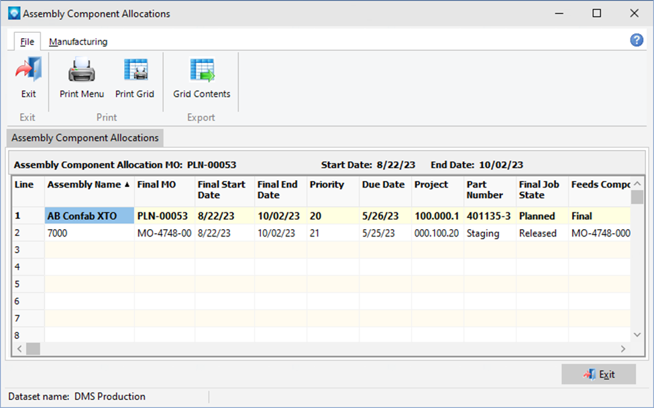Click the Exit door icon in ribbon
This screenshot has height=408, width=654.
point(28,70)
